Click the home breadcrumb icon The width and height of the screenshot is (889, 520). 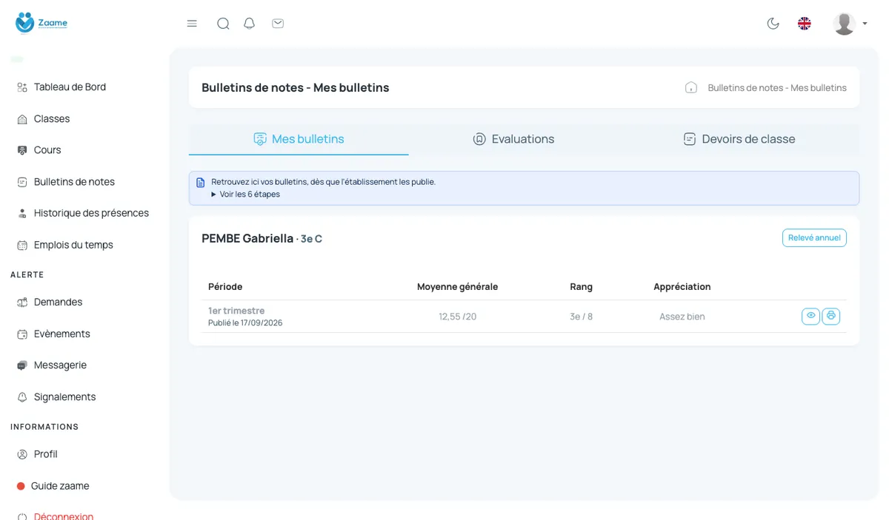(x=691, y=87)
